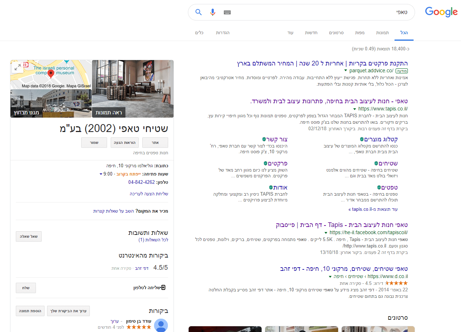Image resolution: width=461 pixels, height=332 pixels.
Task: Switch to the תמונות tab
Action: coord(382,33)
